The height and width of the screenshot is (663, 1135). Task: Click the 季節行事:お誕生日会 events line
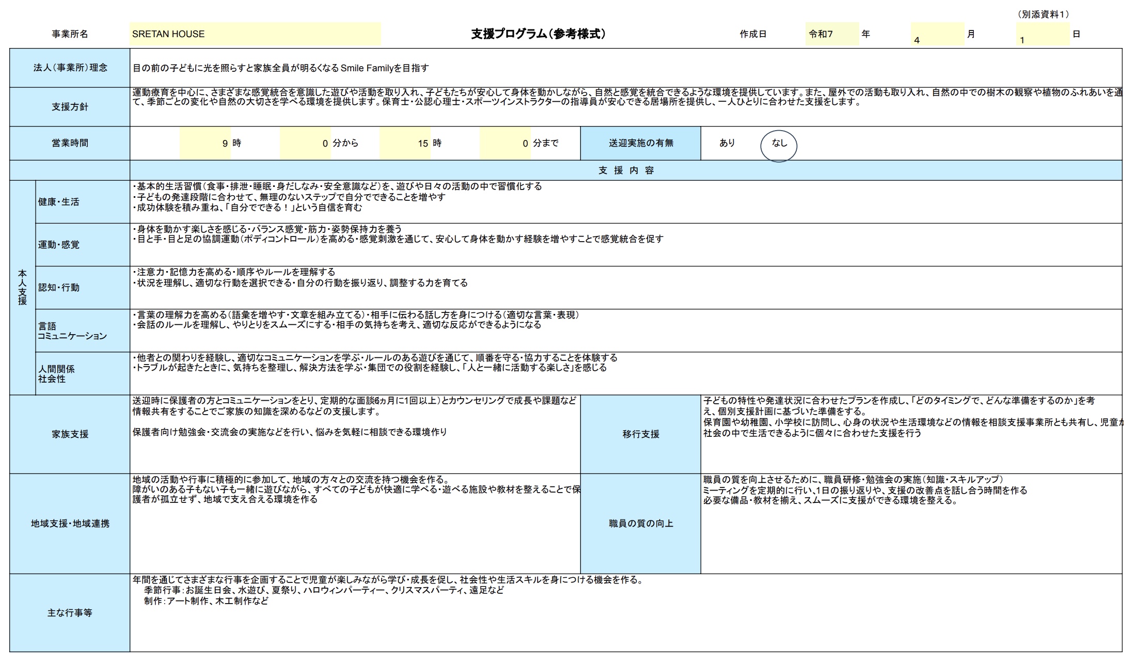click(x=324, y=590)
